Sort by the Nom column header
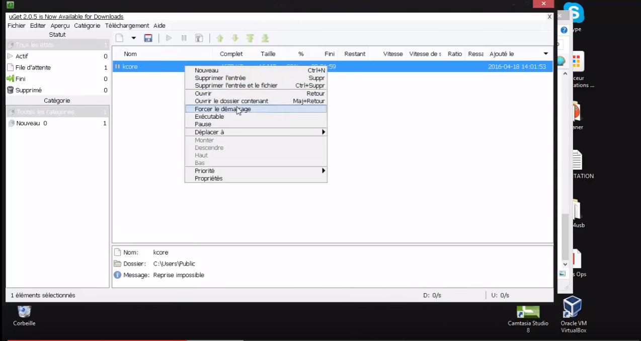 coord(130,54)
